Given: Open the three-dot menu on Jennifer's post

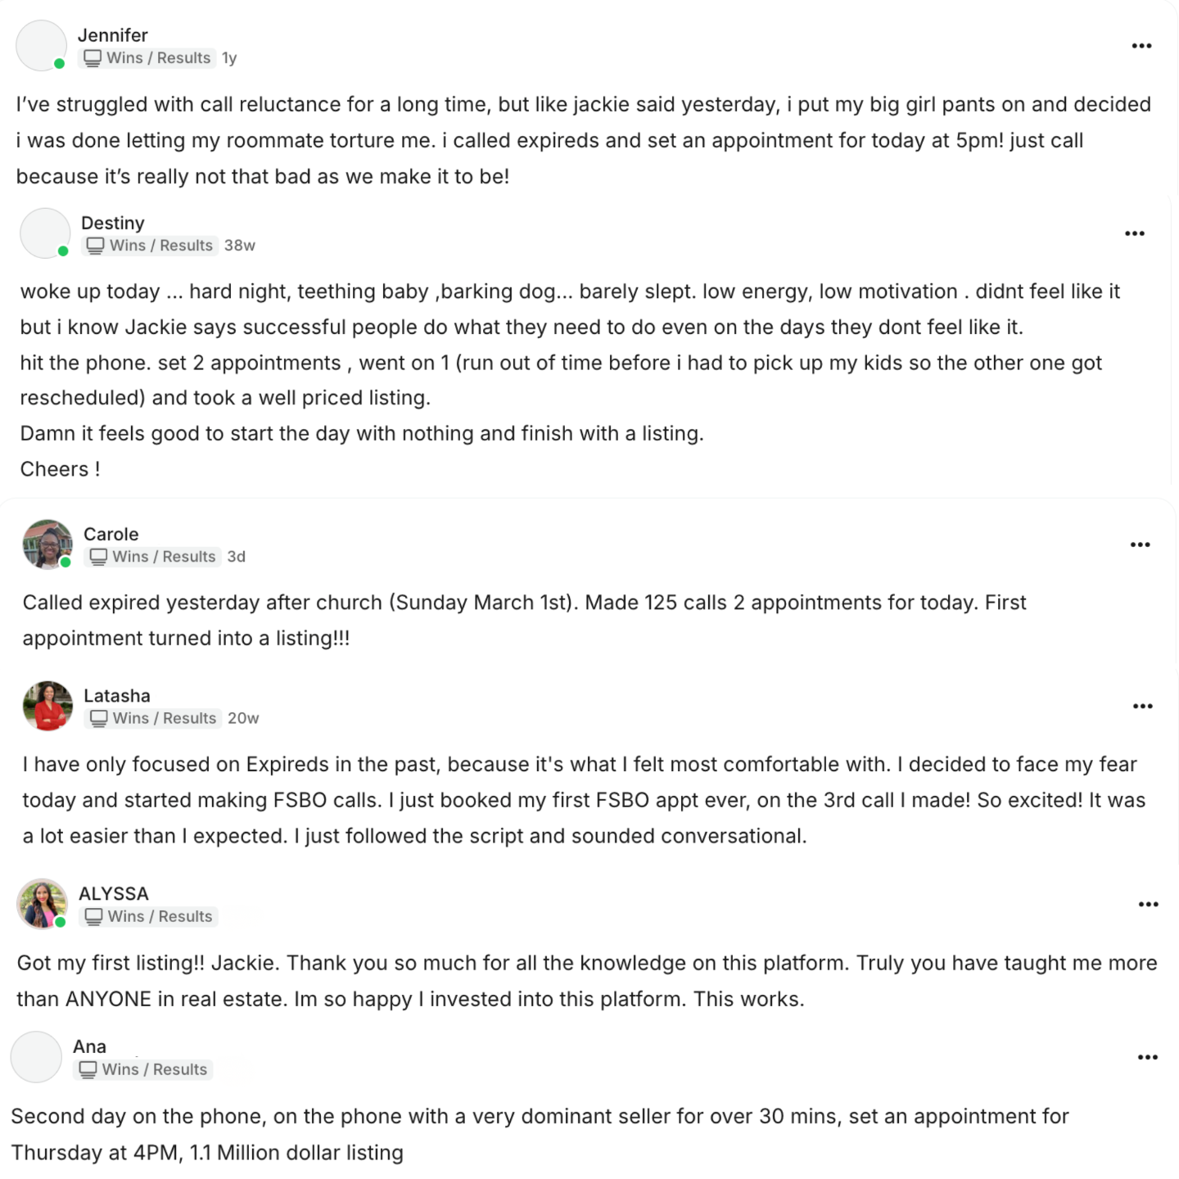Looking at the screenshot, I should tap(1141, 46).
